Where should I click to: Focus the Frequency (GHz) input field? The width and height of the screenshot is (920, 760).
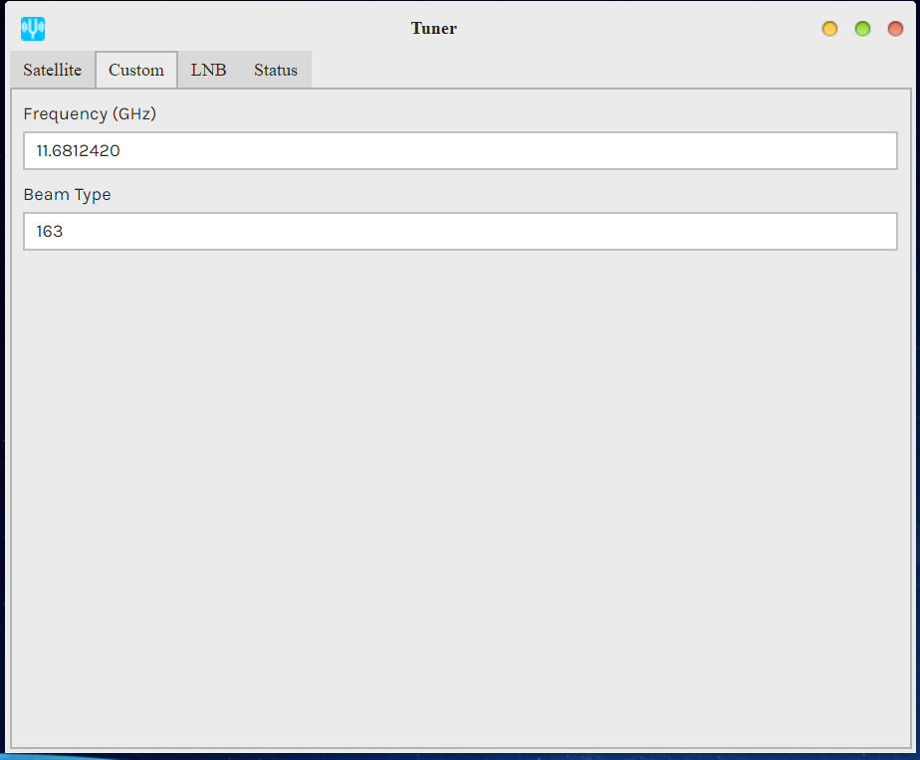(x=461, y=151)
